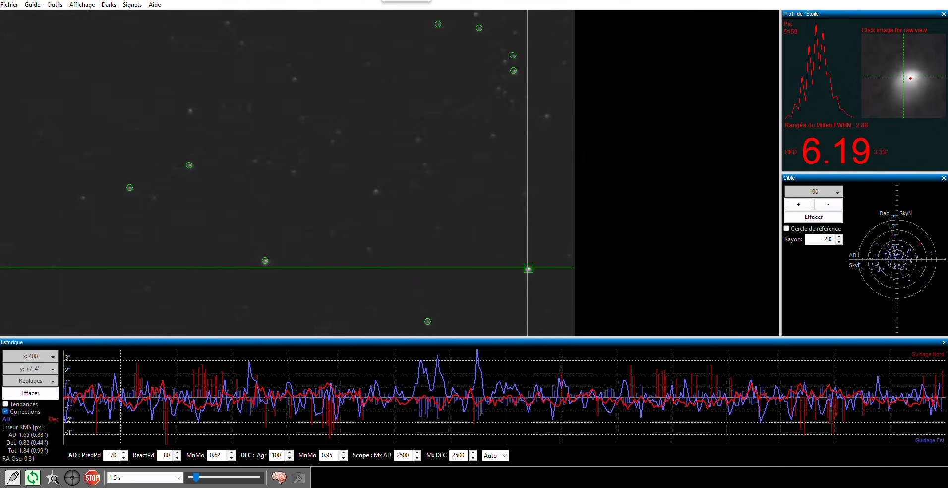Close the Profil de l'Étoile panel
This screenshot has height=488, width=948.
[944, 14]
